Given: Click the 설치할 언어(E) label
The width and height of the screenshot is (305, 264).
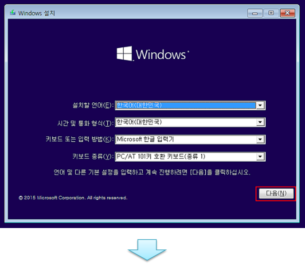Looking at the screenshot, I should pos(93,105).
